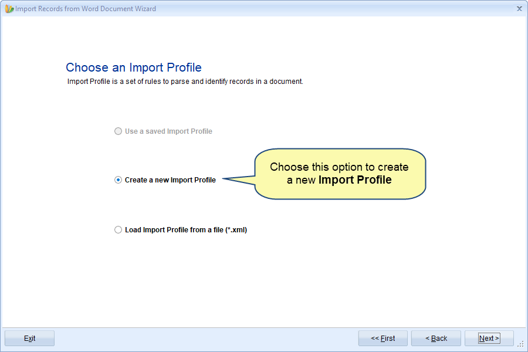Click the greyed 'Use a saved Import Profile' label
528x352 pixels.
169,131
